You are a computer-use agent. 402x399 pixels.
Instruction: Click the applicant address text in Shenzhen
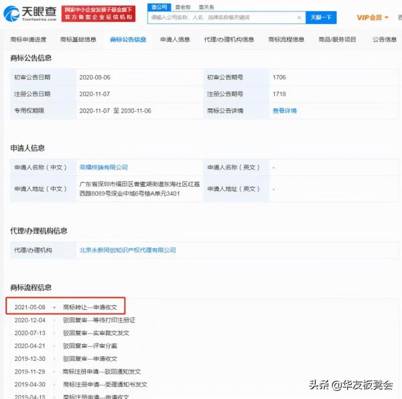tap(139, 189)
